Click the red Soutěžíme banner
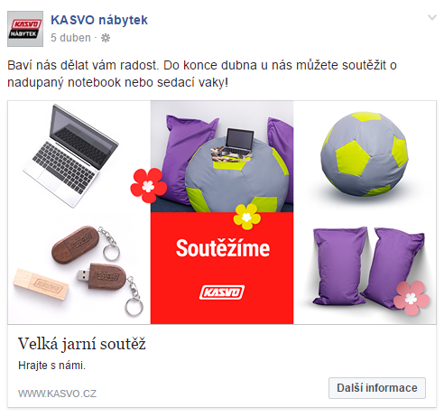The image size is (444, 417). (x=222, y=268)
